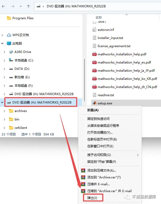Click the MATLAB setup.exe icon

coord(94,103)
